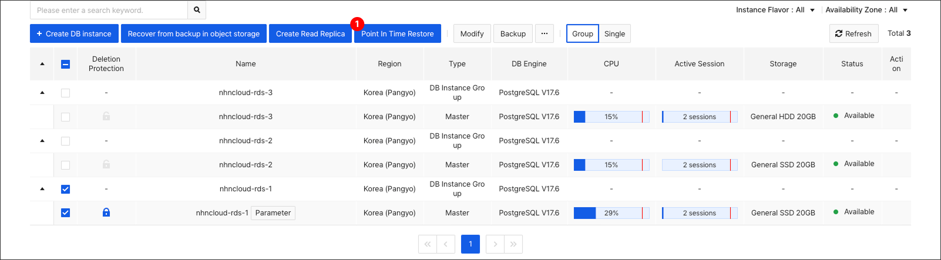Image resolution: width=941 pixels, height=260 pixels.
Task: Open the more actions ellipsis button
Action: [x=545, y=33]
